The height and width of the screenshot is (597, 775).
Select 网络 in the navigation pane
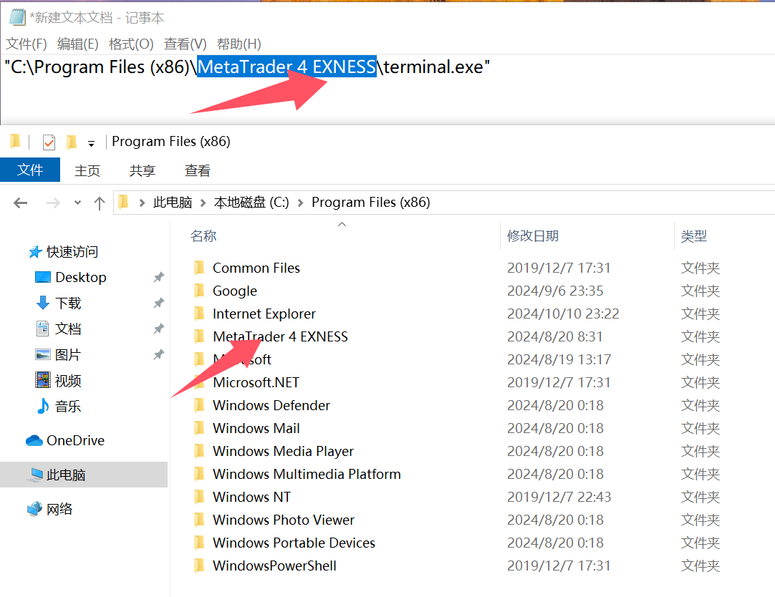59,509
